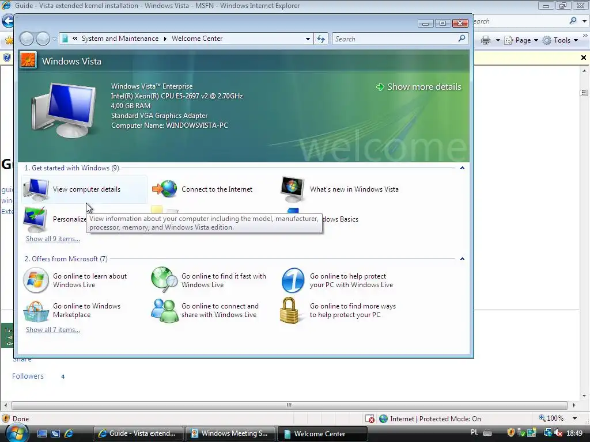Open the zoom level dropdown arrow

[x=574, y=418]
